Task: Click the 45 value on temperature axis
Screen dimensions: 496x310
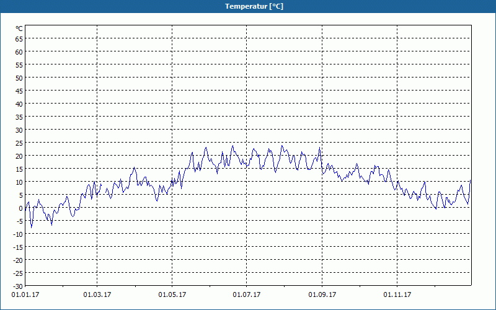Action: tap(19, 91)
